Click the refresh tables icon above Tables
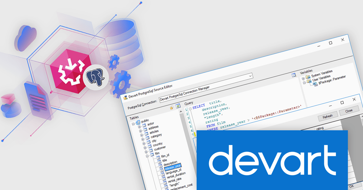363x190 pixels. click(178, 106)
